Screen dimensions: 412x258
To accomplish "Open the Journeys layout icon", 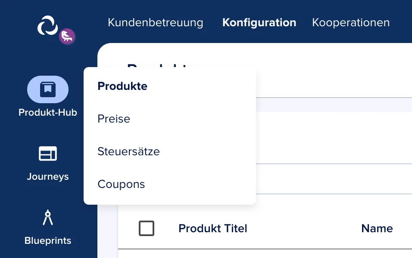I will (x=48, y=154).
